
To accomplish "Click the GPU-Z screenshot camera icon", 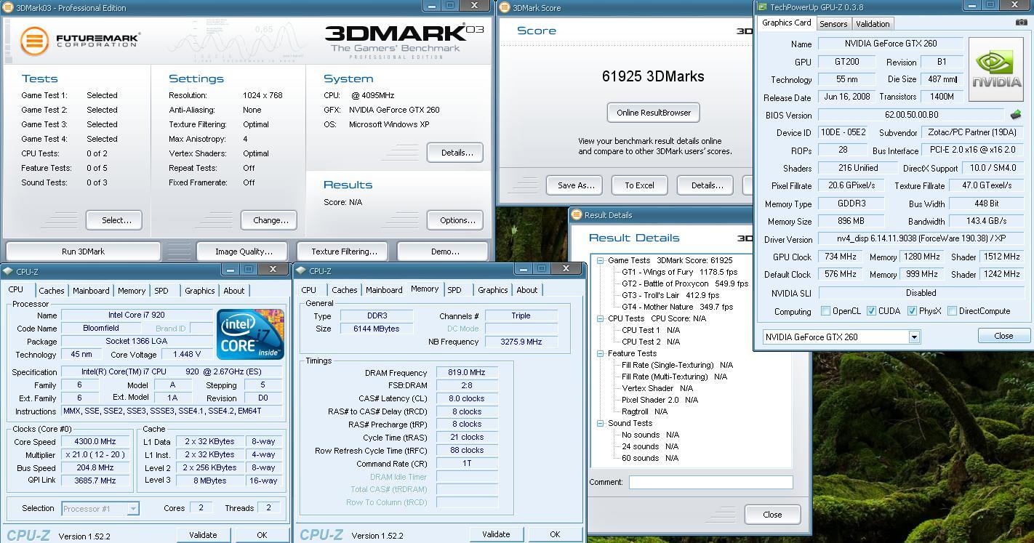I will (x=1021, y=23).
